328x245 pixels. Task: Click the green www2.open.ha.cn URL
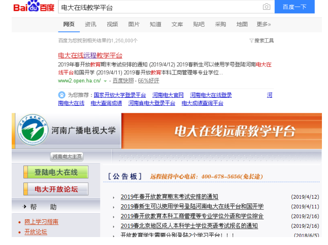coord(79,80)
